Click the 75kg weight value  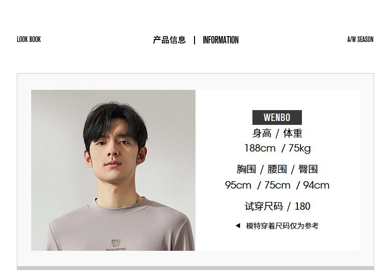(299, 148)
